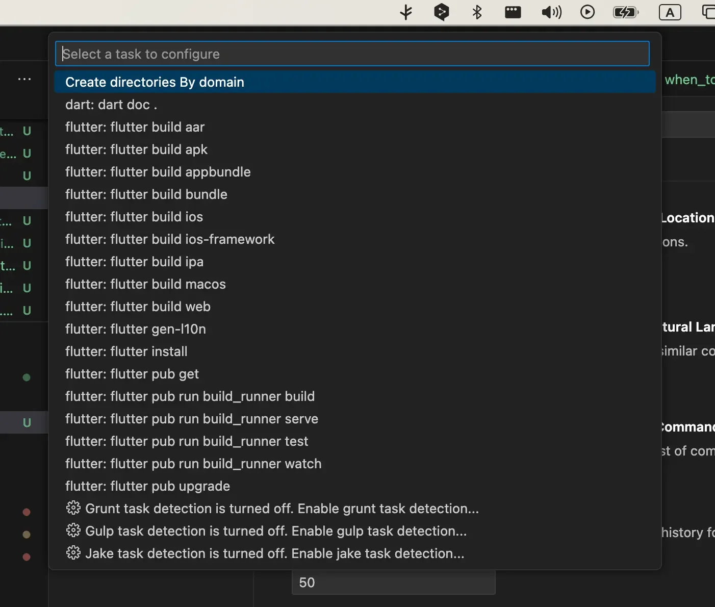Pick 'flutter: flutter build appbundle' entry
Viewport: 715px width, 607px height.
355,172
